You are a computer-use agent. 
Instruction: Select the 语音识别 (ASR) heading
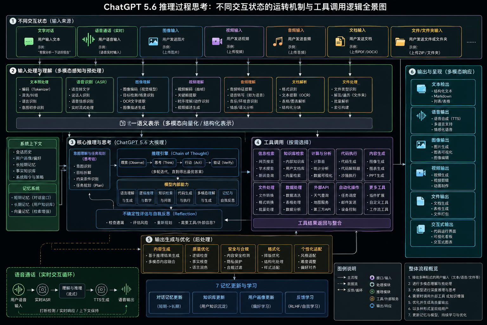coord(91,82)
